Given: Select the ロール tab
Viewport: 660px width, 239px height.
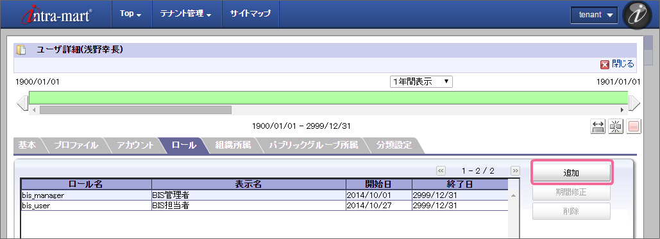Looking at the screenshot, I should click(184, 145).
